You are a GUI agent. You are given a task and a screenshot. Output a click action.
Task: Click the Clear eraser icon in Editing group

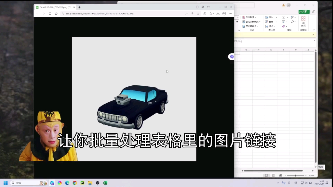point(283,26)
